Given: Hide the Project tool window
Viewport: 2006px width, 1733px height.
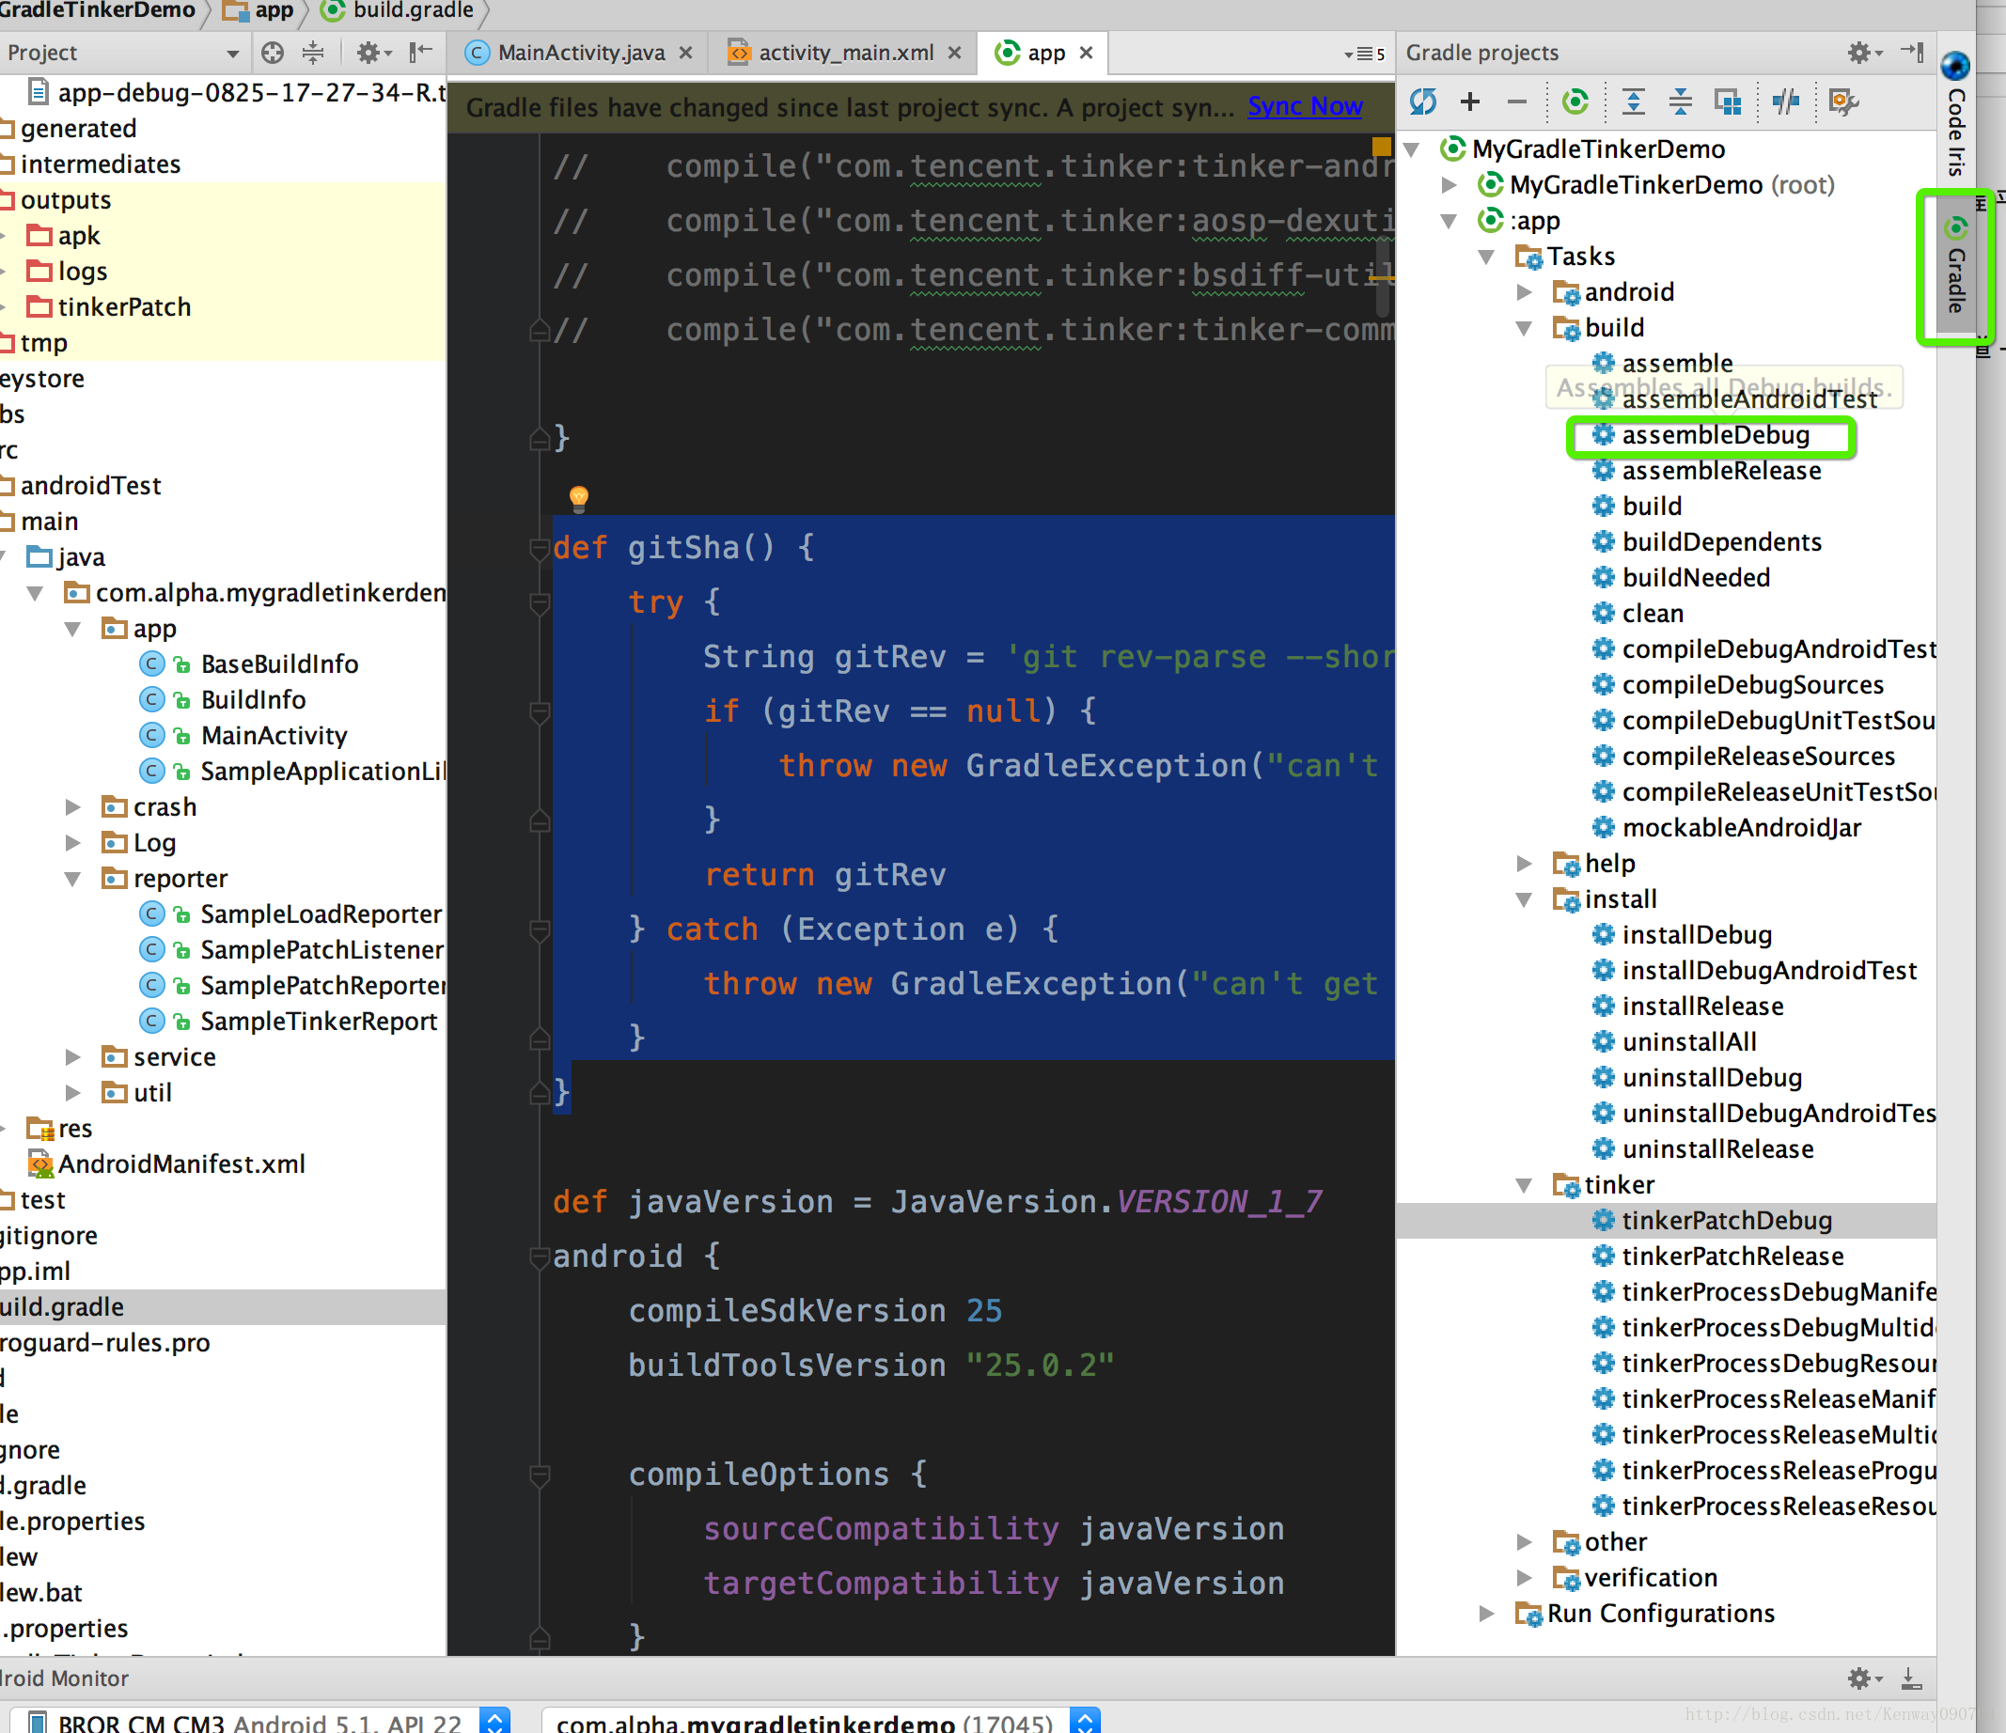Looking at the screenshot, I should pyautogui.click(x=420, y=53).
